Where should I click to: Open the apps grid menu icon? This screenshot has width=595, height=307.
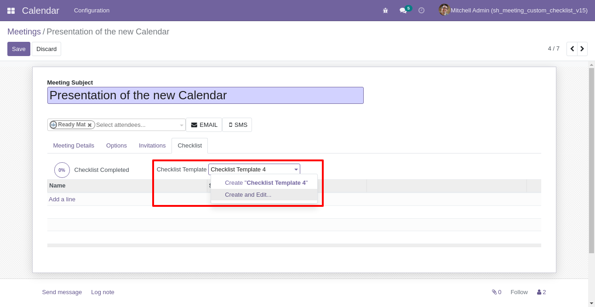pos(11,11)
